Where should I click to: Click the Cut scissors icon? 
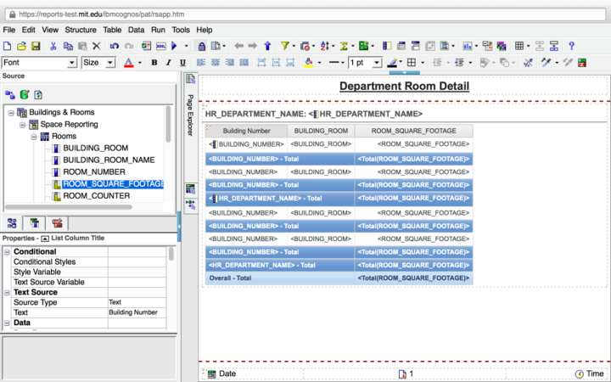53,46
